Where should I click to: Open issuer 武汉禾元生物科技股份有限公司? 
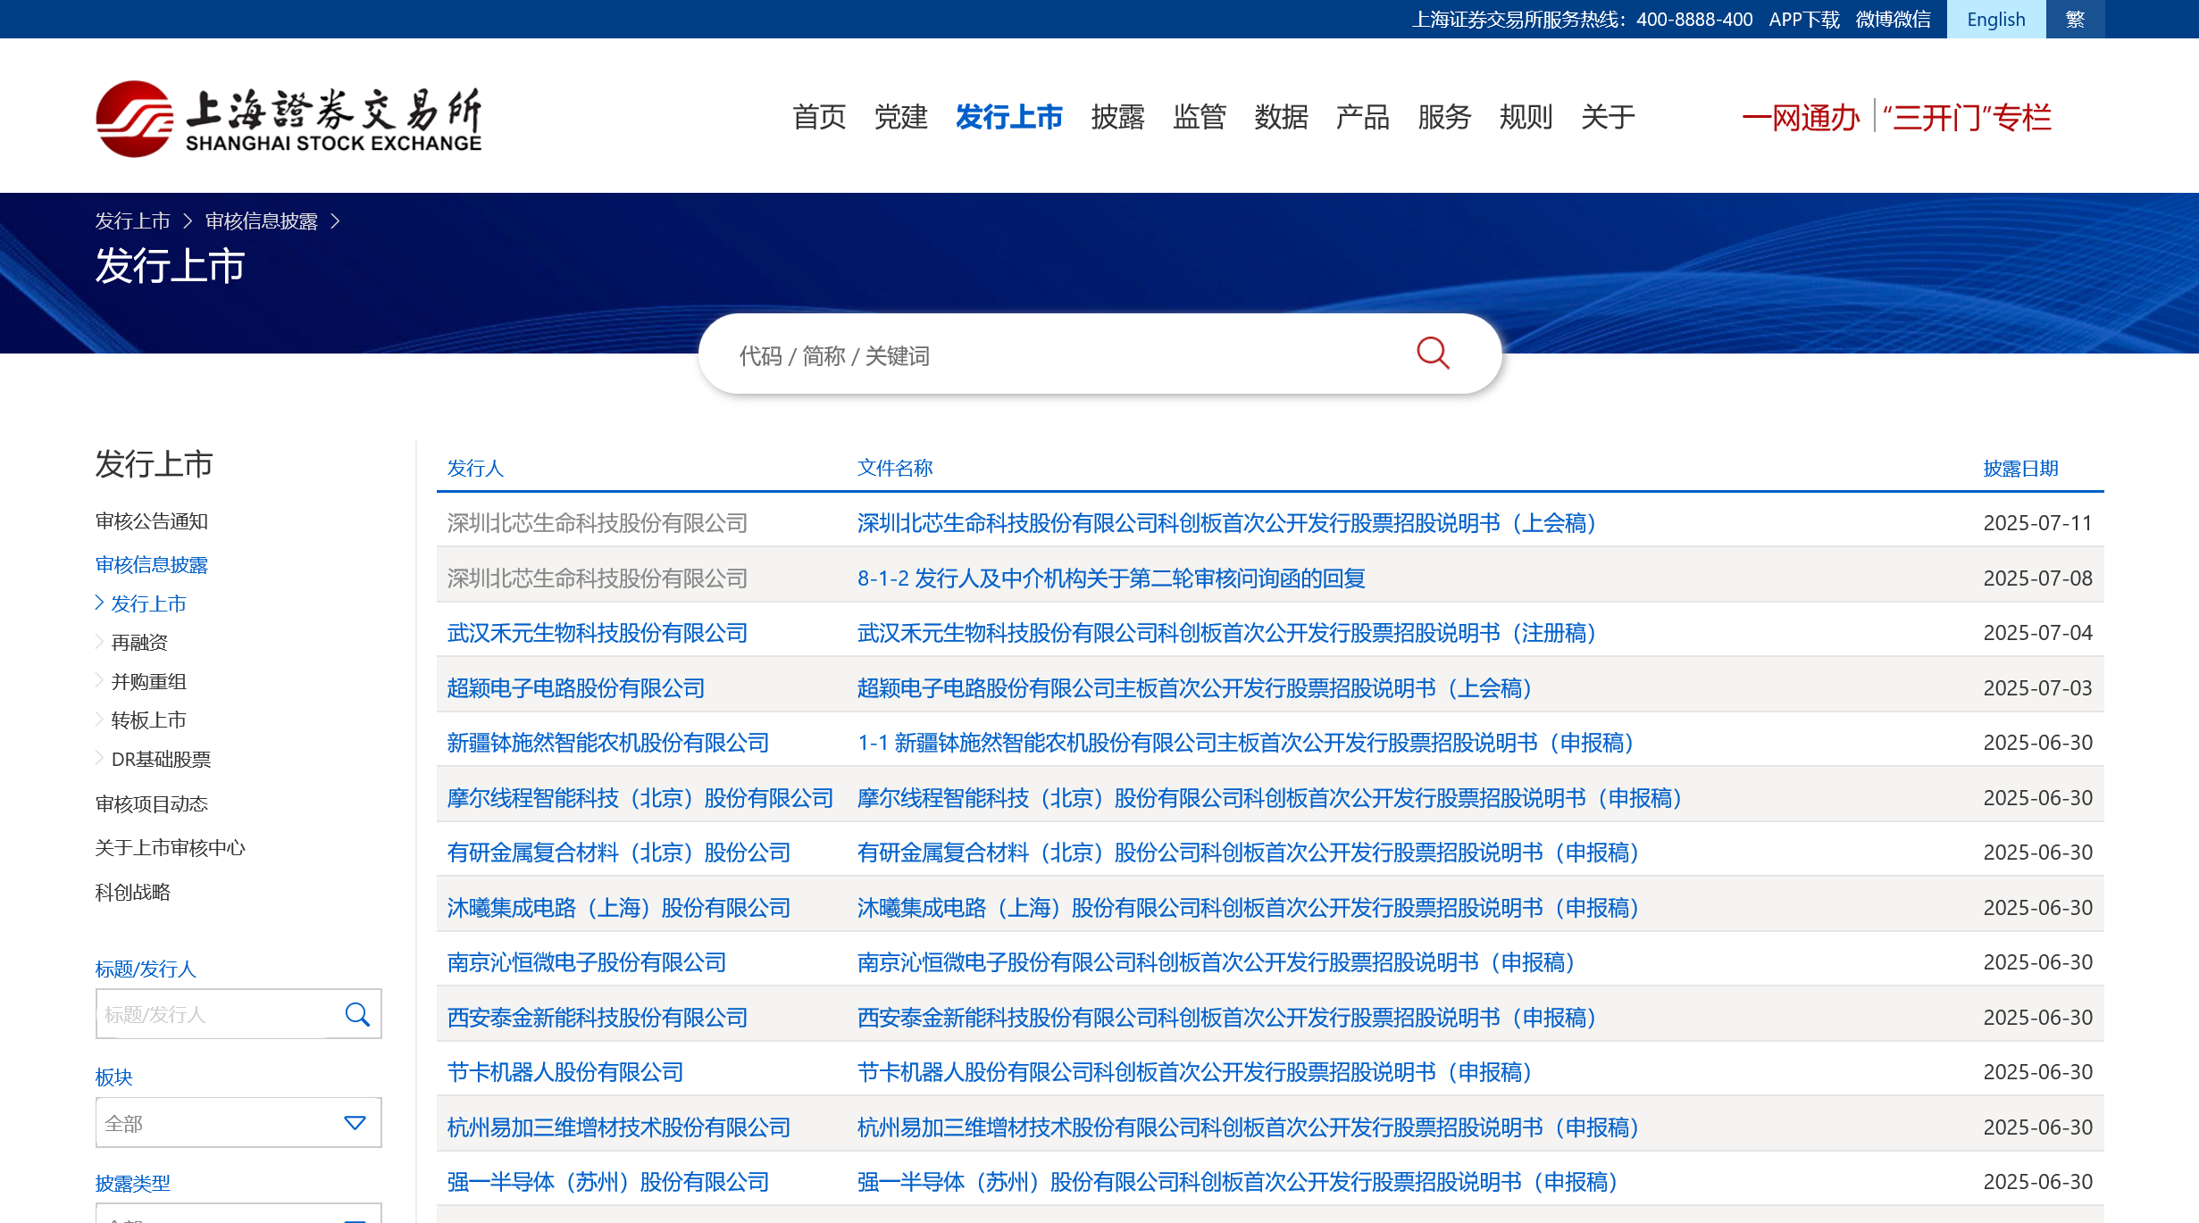598,633
